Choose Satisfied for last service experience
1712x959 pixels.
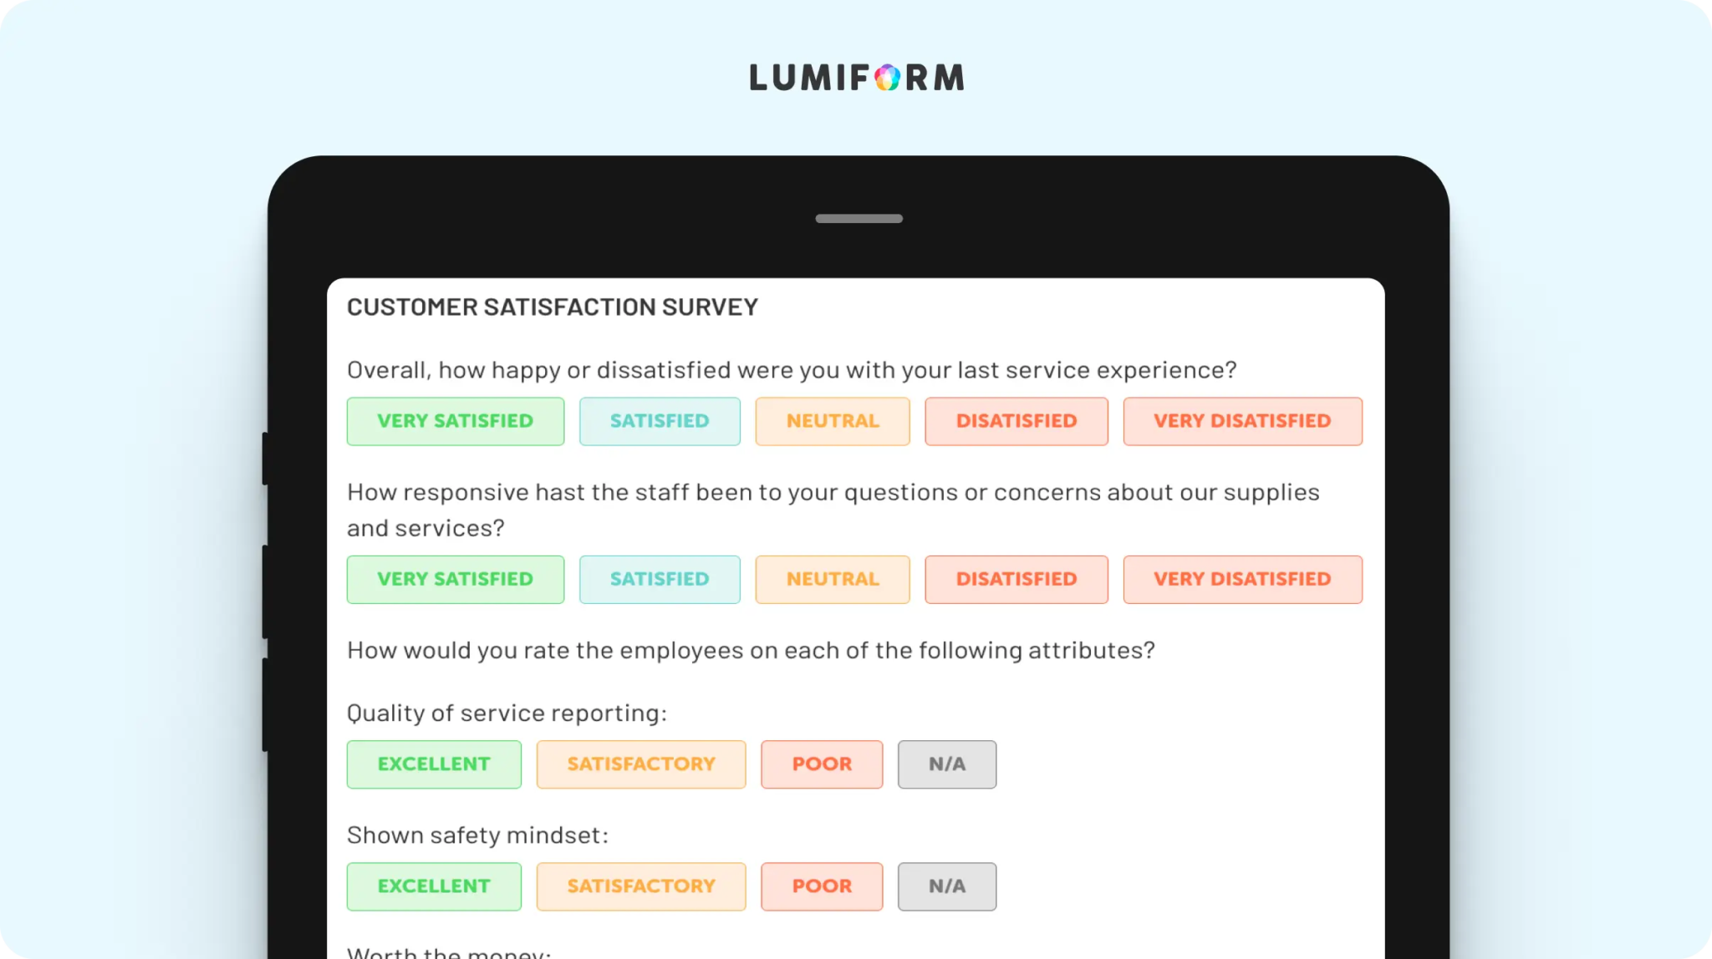pyautogui.click(x=660, y=421)
